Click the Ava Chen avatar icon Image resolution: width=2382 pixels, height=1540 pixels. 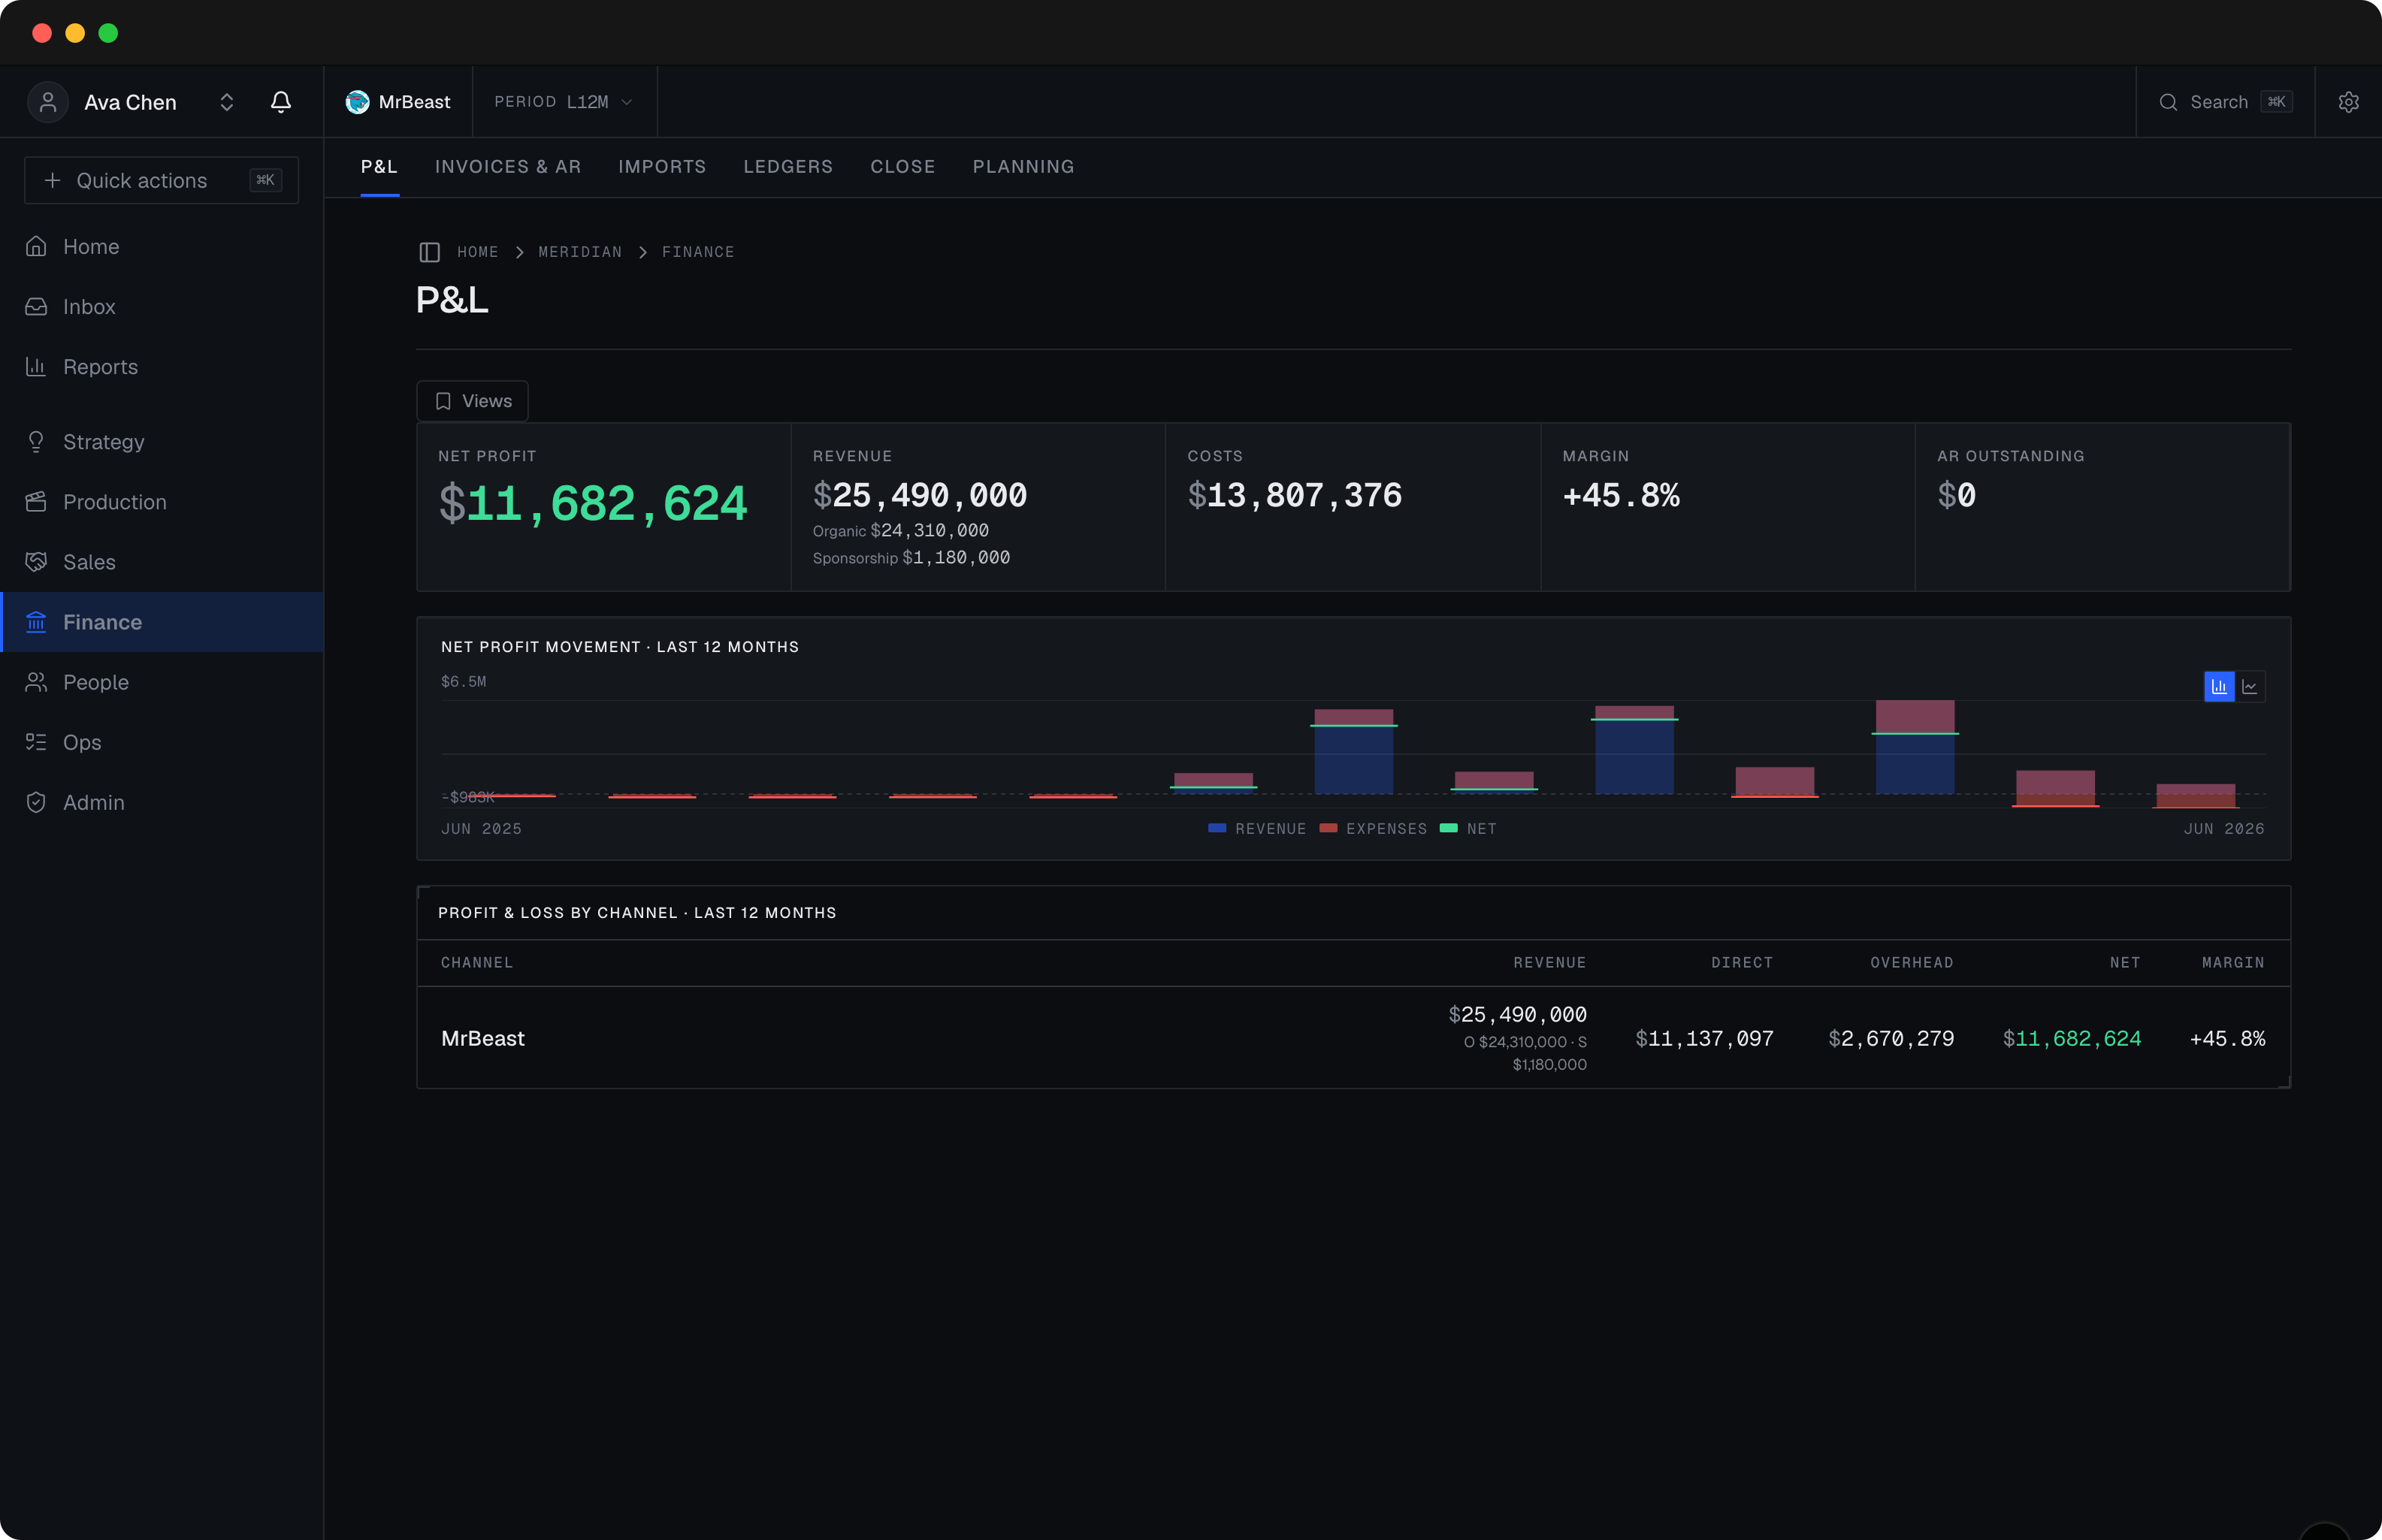[x=47, y=102]
